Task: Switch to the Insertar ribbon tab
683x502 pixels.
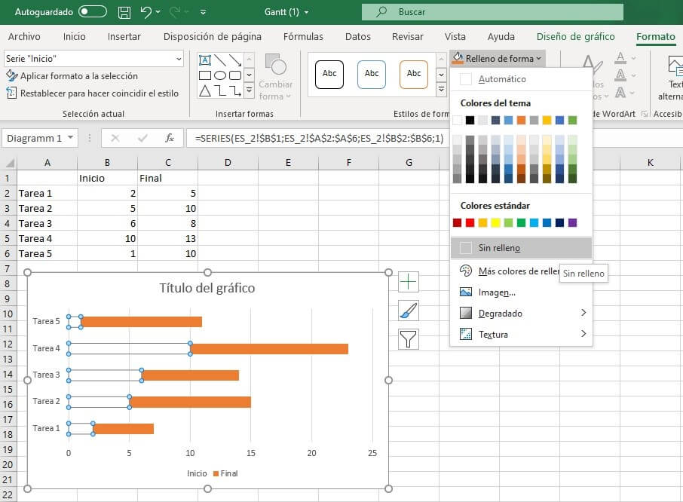Action: coord(124,37)
